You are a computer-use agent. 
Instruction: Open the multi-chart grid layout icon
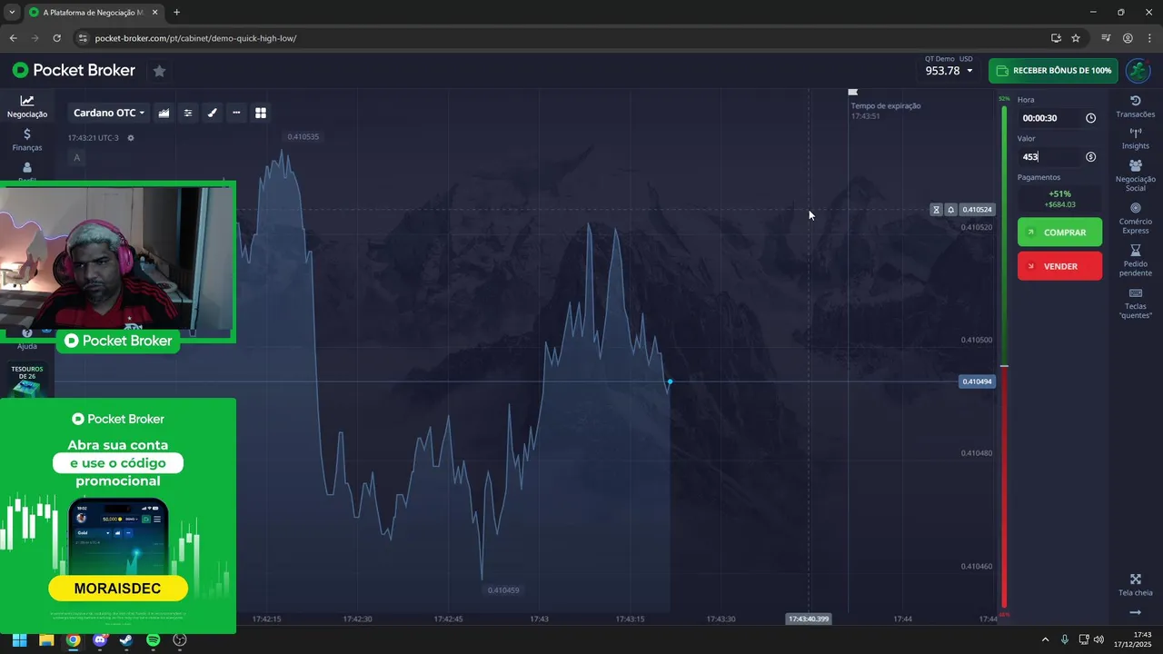(x=261, y=113)
